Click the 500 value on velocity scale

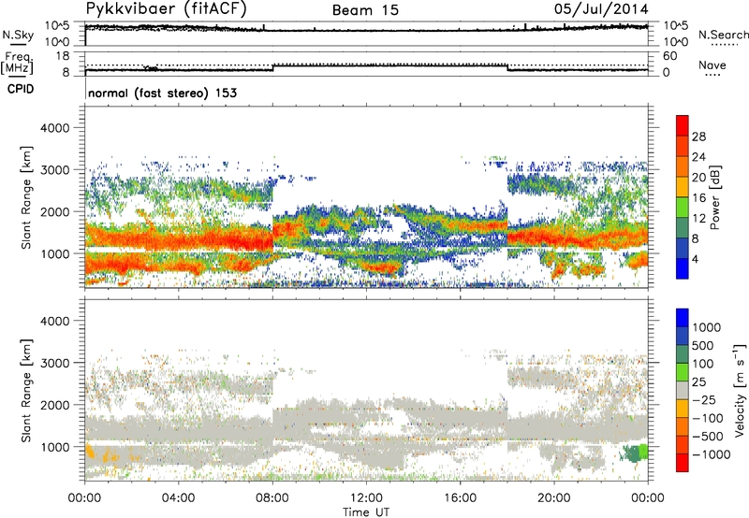703,345
